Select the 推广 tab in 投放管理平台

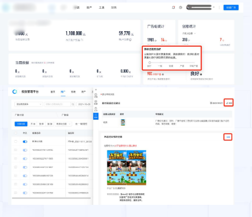click(x=63, y=92)
